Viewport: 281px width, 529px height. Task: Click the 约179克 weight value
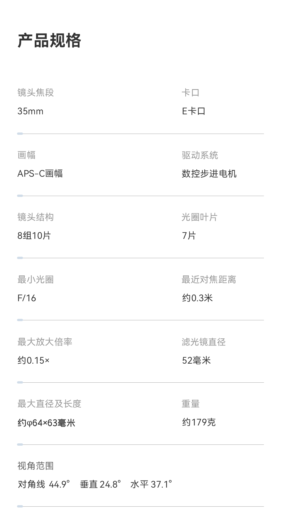[199, 422]
